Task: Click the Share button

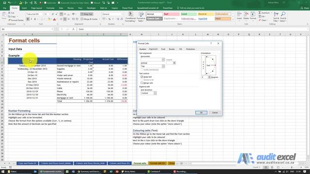Action: [x=305, y=8]
